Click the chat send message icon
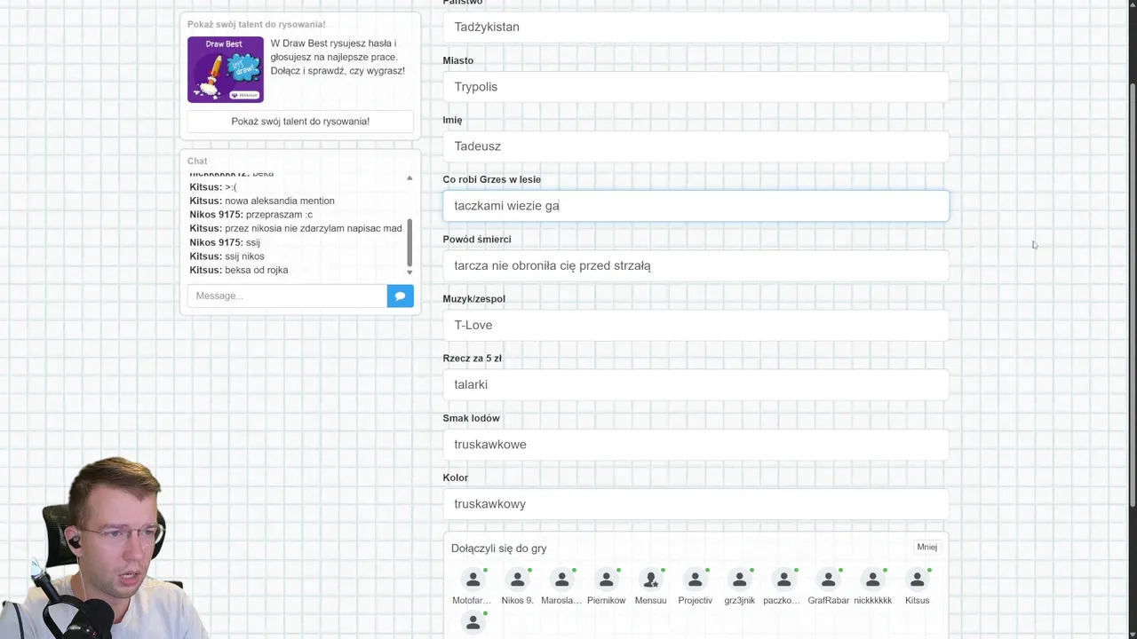1137x639 pixels. [x=400, y=296]
